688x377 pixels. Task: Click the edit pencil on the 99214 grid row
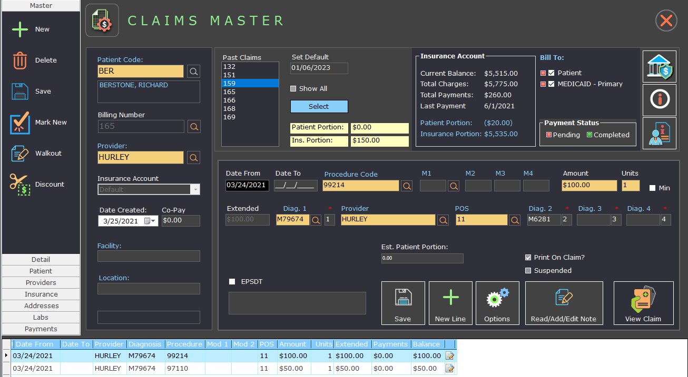point(449,355)
